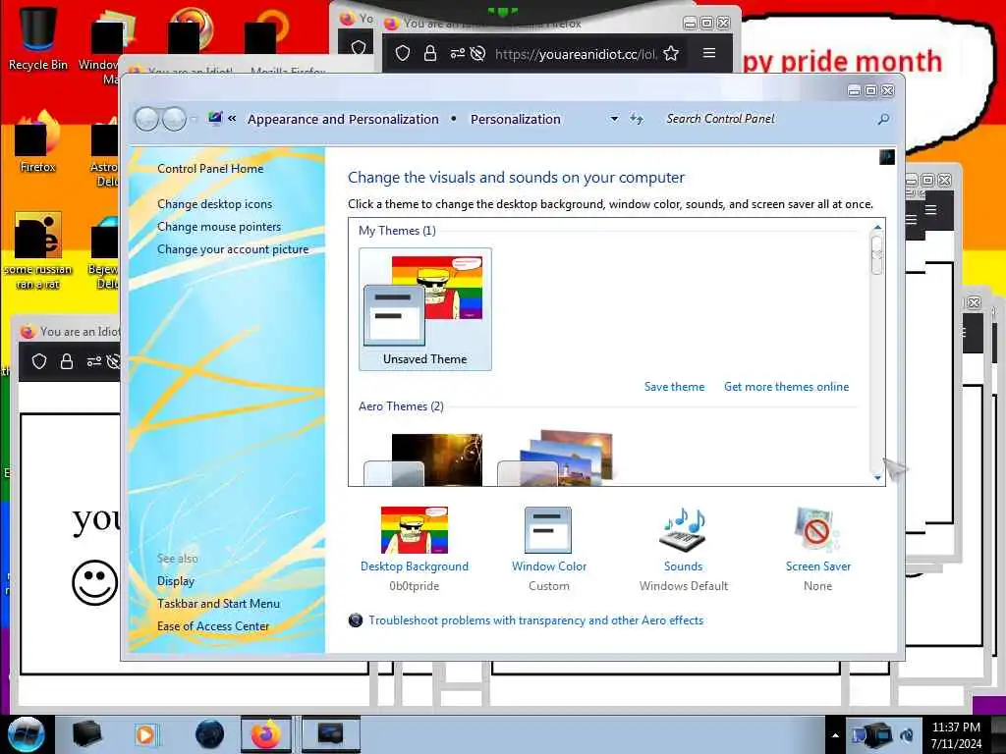Viewport: 1006px width, 754px height.
Task: Open Display under See also
Action: click(x=176, y=581)
